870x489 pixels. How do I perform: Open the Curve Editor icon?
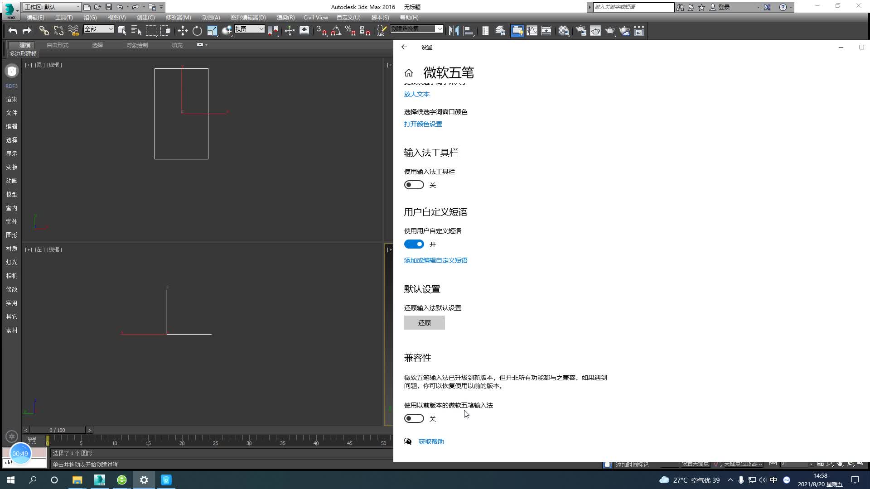(x=532, y=31)
